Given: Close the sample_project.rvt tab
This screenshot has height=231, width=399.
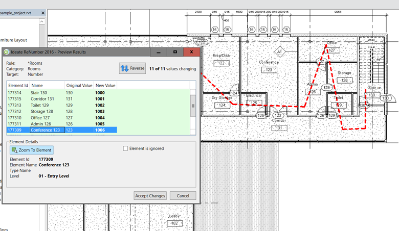Looking at the screenshot, I should click(x=43, y=13).
